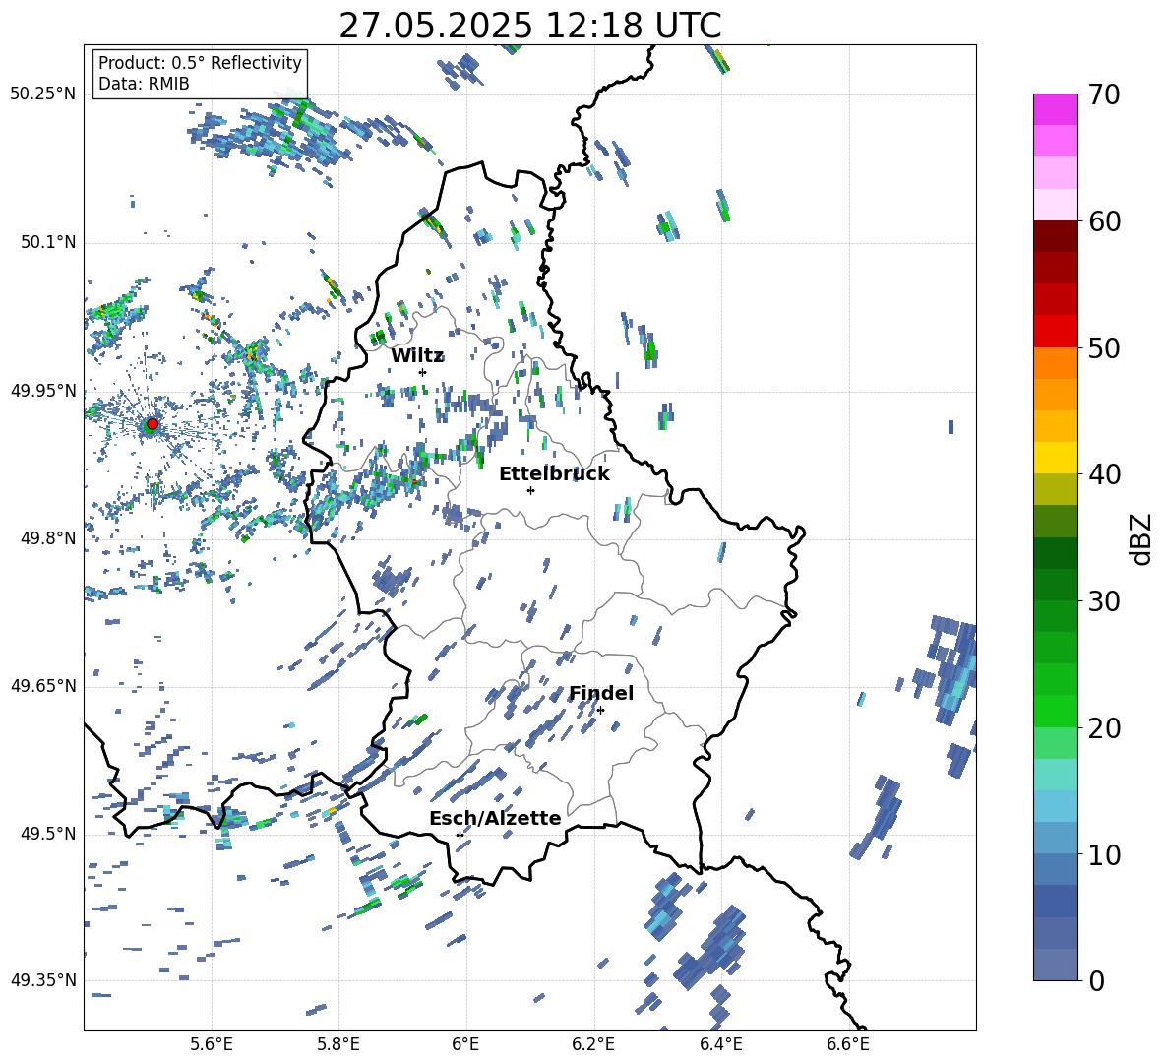This screenshot has width=1165, height=1064.
Task: Click the 0 colorbar tick label
Action: click(x=1096, y=980)
